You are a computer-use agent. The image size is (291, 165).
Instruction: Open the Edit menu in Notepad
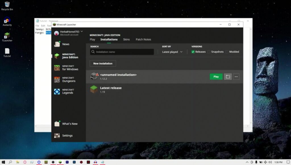pyautogui.click(x=43, y=26)
